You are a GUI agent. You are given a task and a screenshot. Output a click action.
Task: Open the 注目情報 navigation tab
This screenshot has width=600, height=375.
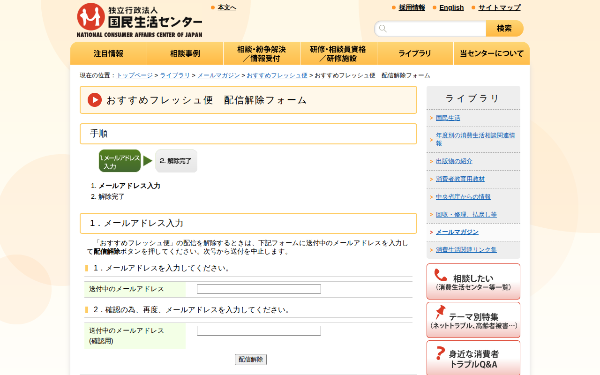(109, 53)
